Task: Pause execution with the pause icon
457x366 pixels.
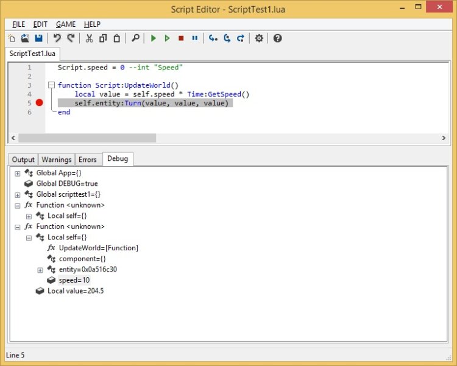Action: point(195,38)
